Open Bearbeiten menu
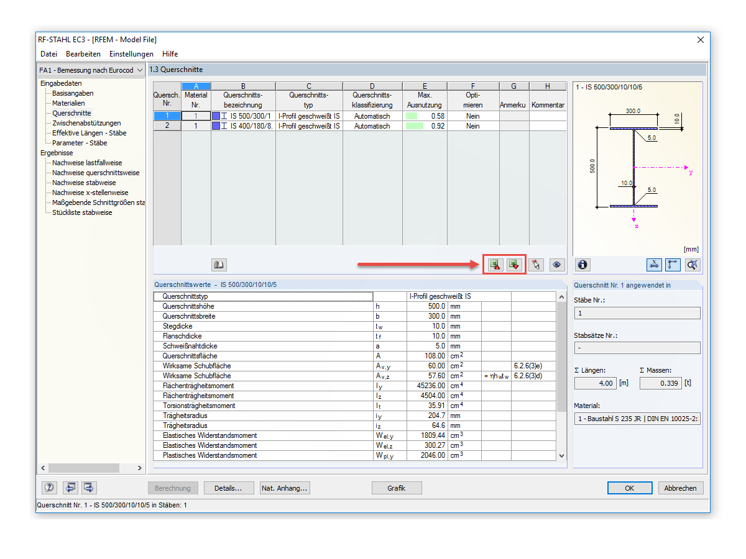The width and height of the screenshot is (746, 559). (83, 54)
